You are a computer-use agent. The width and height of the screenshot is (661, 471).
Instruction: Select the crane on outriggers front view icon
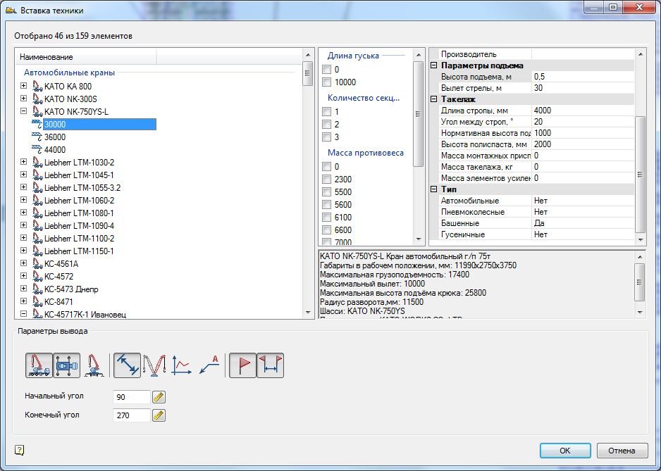(94, 365)
